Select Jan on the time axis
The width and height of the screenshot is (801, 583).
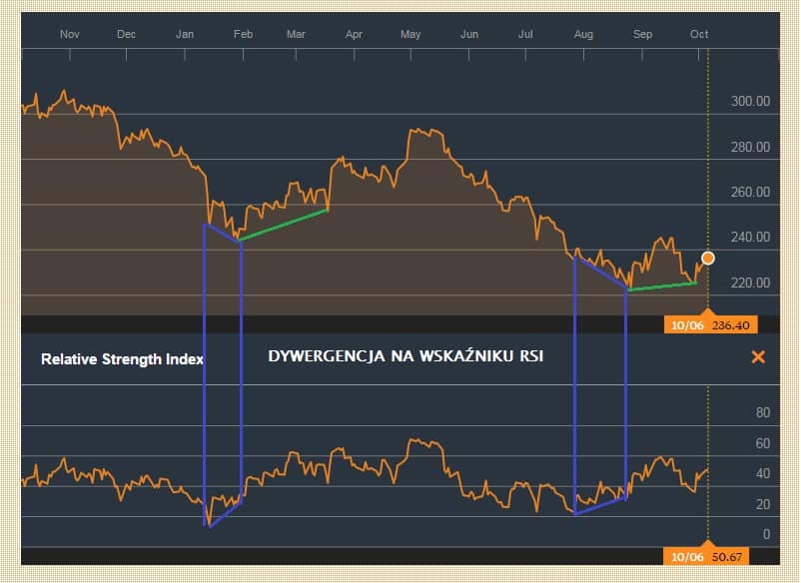(186, 34)
